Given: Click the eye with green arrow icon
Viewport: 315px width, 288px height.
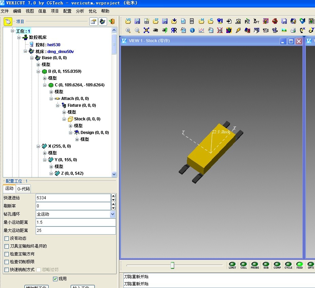Looking at the screenshot, I should 165,30.
